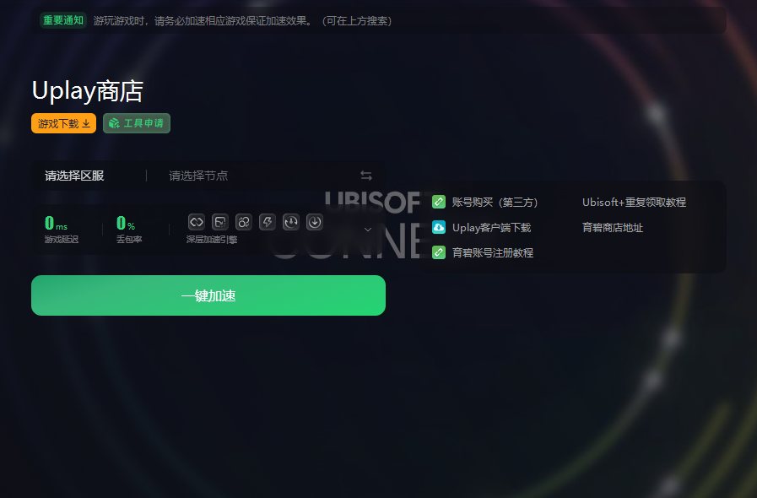Open the 请选择区服 region selector
757x498 pixels.
(74, 176)
